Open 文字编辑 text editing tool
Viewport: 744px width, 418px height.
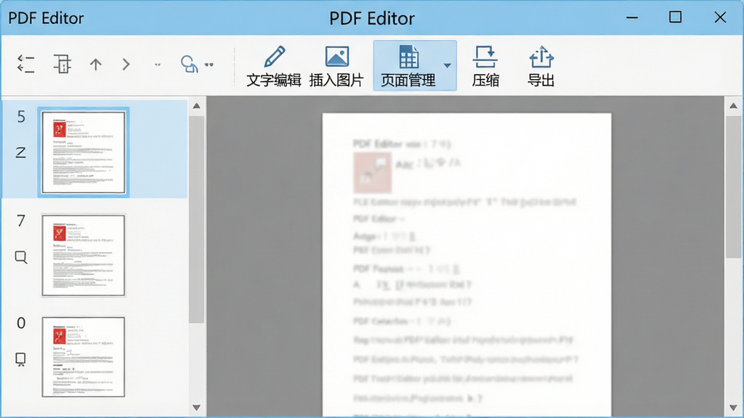(274, 66)
